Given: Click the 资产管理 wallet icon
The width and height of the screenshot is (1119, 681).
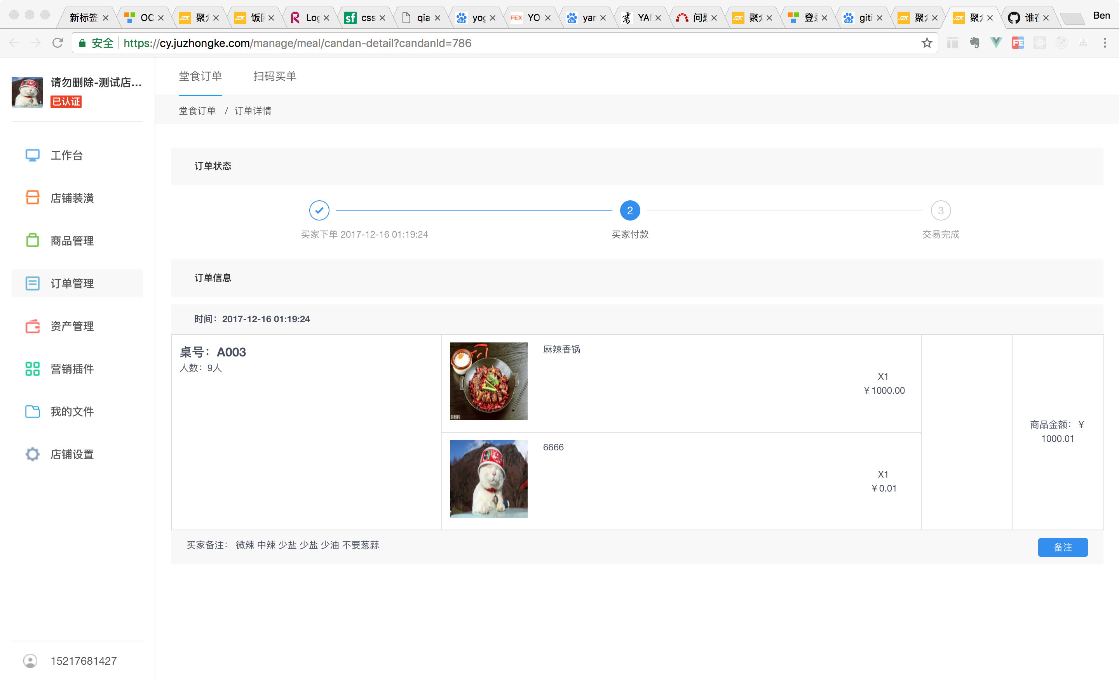Looking at the screenshot, I should (x=32, y=326).
